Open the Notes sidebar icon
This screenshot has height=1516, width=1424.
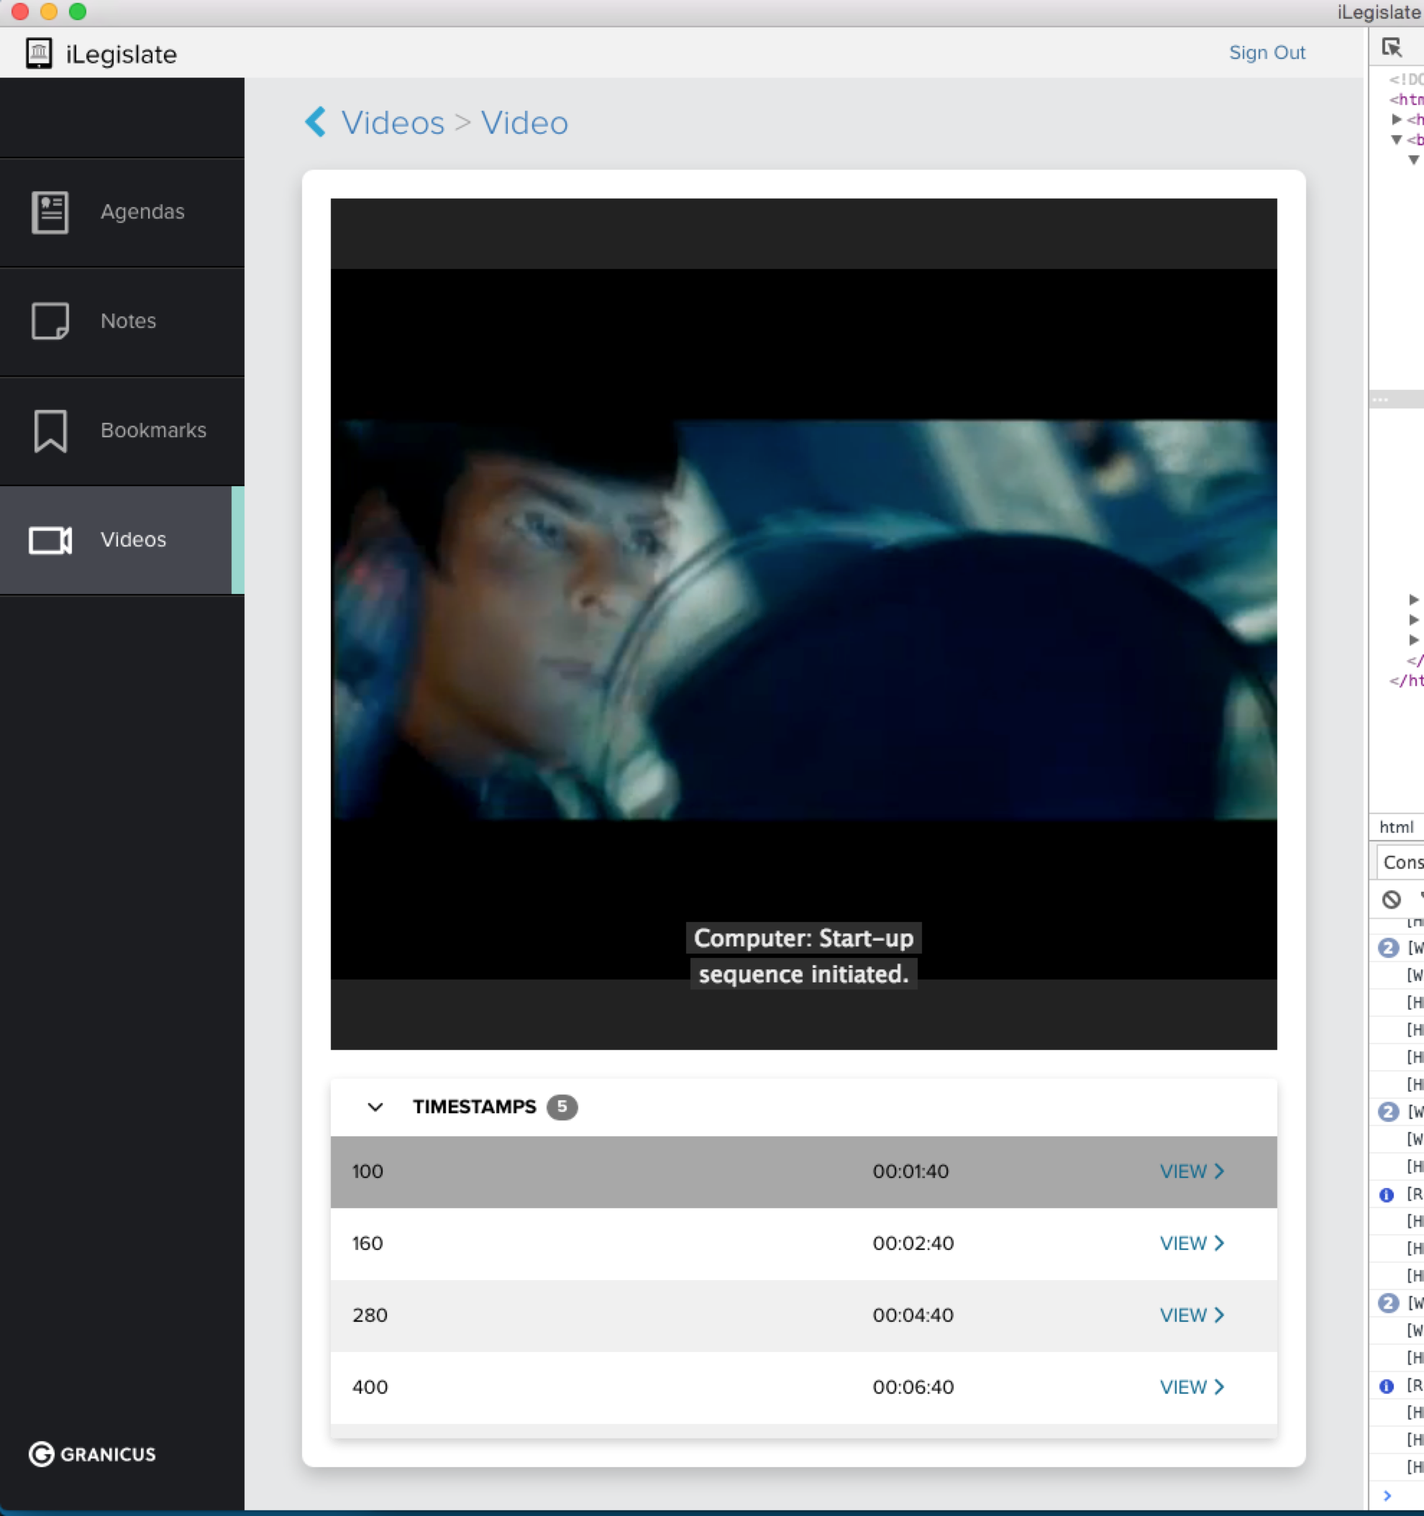pyautogui.click(x=50, y=321)
